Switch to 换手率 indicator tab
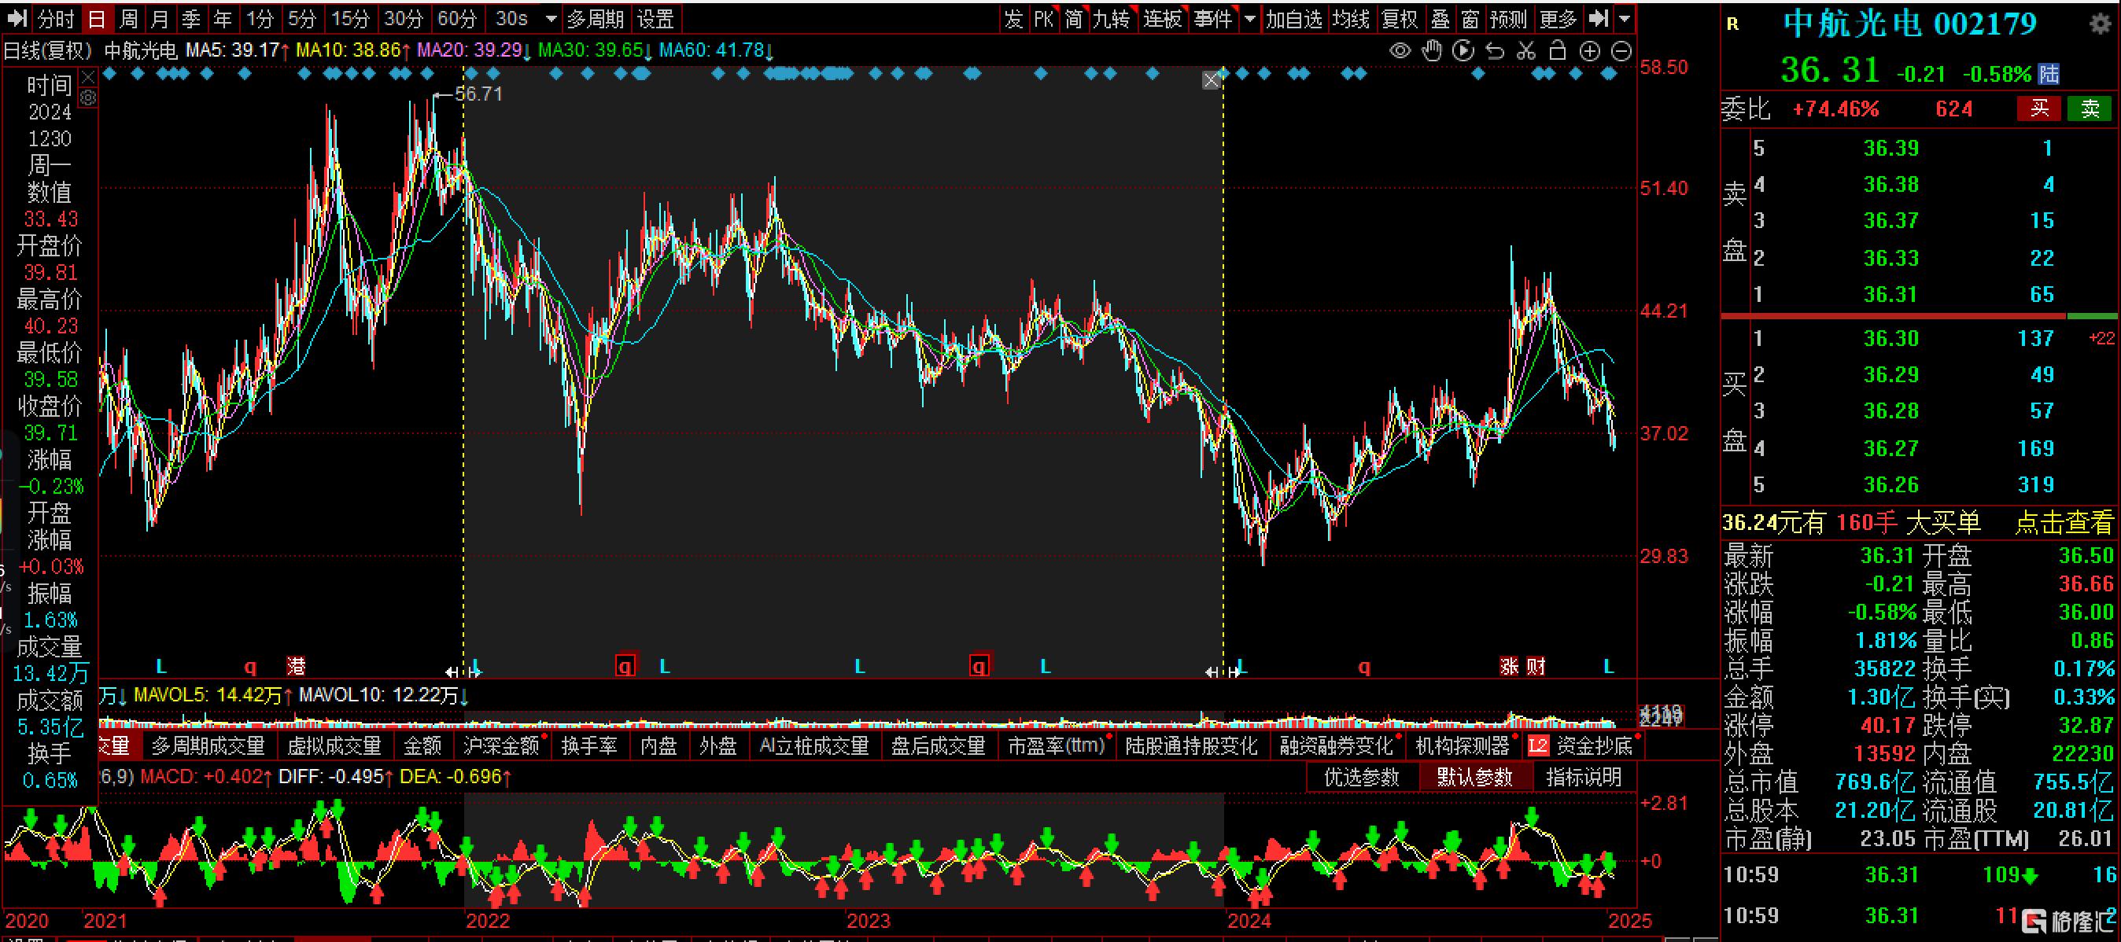The height and width of the screenshot is (942, 2121). (589, 746)
